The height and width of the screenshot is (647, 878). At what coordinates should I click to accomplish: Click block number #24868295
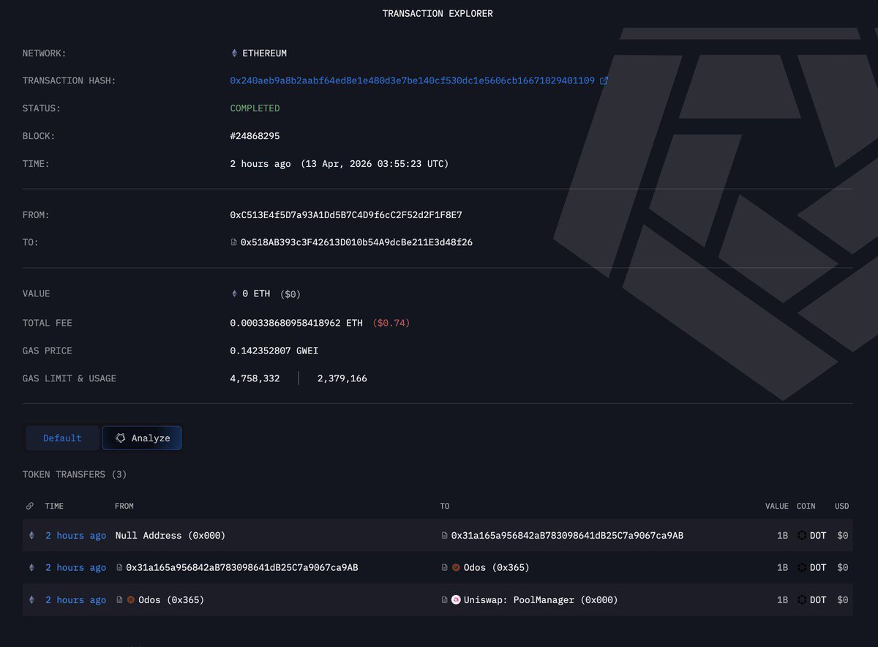coord(255,136)
